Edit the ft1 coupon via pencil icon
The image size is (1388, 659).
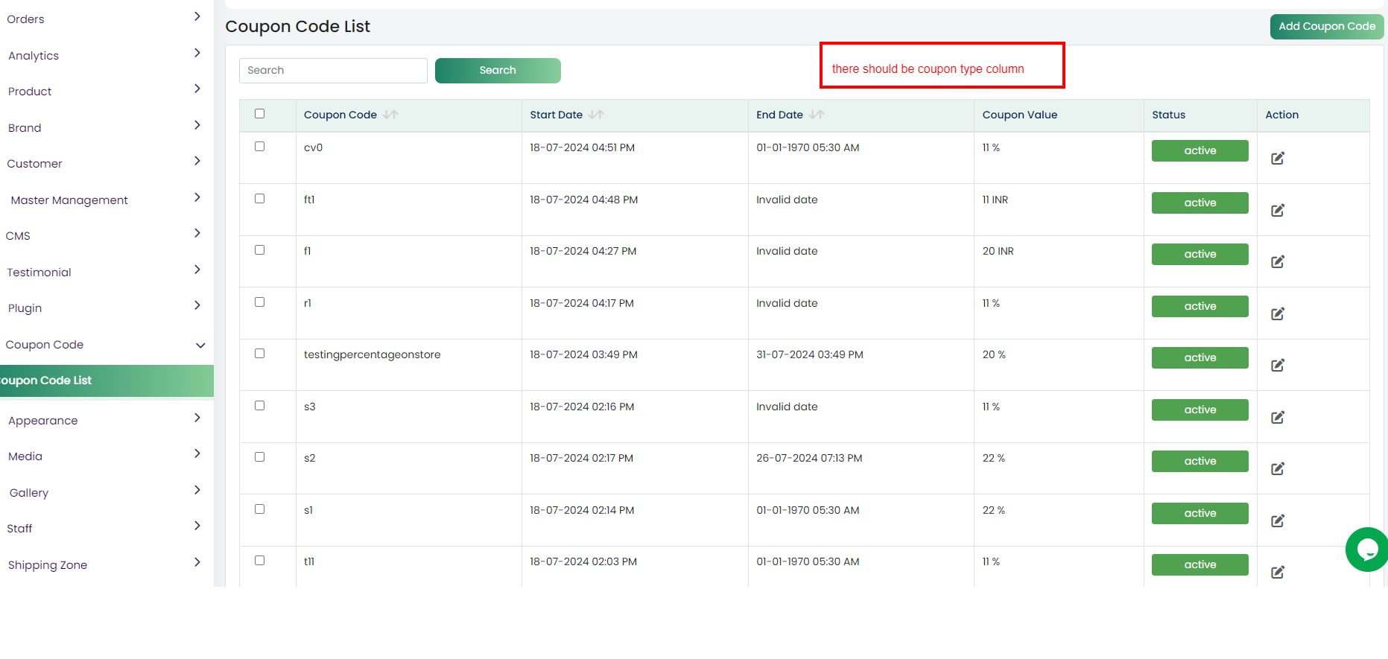(1277, 210)
